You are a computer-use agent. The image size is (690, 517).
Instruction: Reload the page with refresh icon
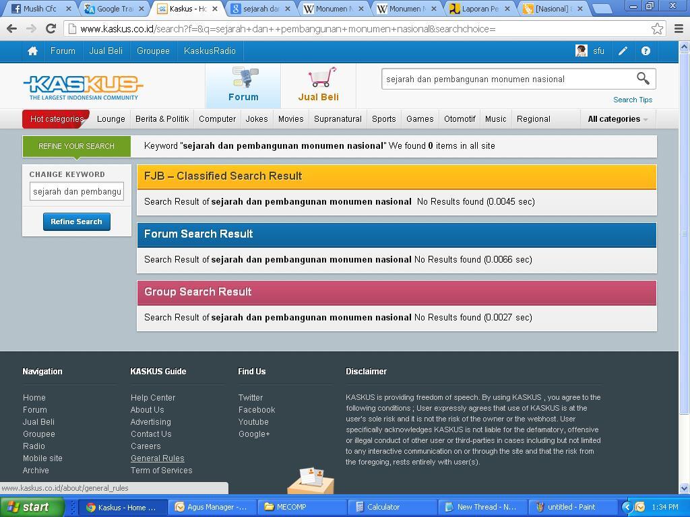(51, 29)
